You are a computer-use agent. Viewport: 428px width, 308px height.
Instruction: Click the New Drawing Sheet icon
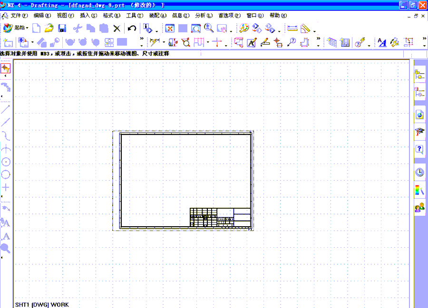tap(8, 42)
